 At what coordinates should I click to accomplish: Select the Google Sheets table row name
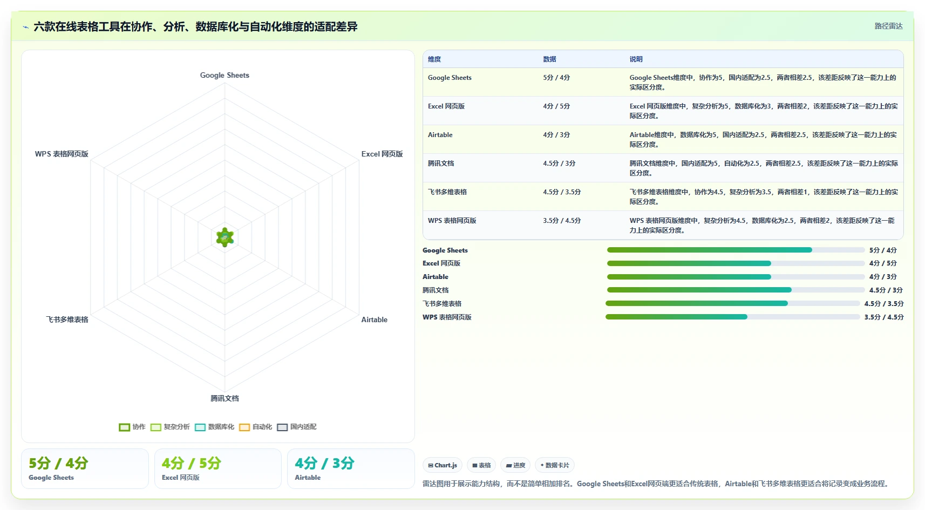tap(450, 78)
